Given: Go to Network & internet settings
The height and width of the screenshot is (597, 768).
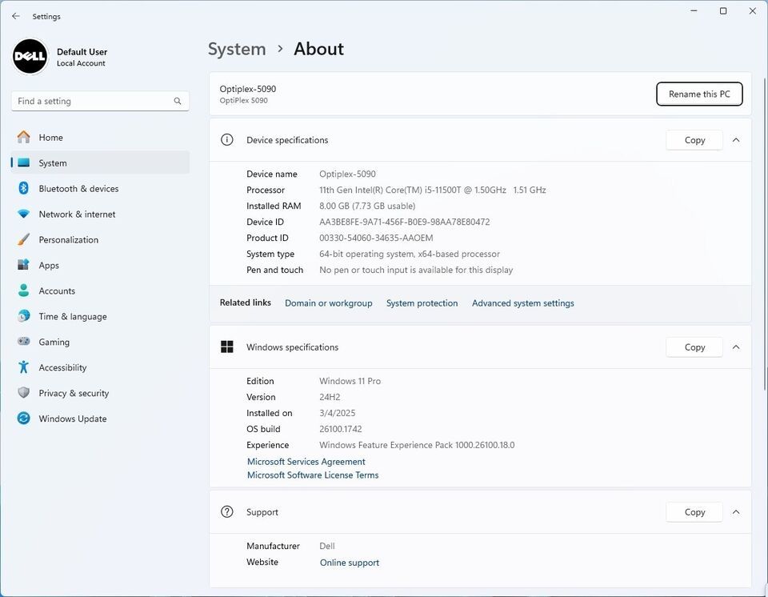Looking at the screenshot, I should (100, 214).
